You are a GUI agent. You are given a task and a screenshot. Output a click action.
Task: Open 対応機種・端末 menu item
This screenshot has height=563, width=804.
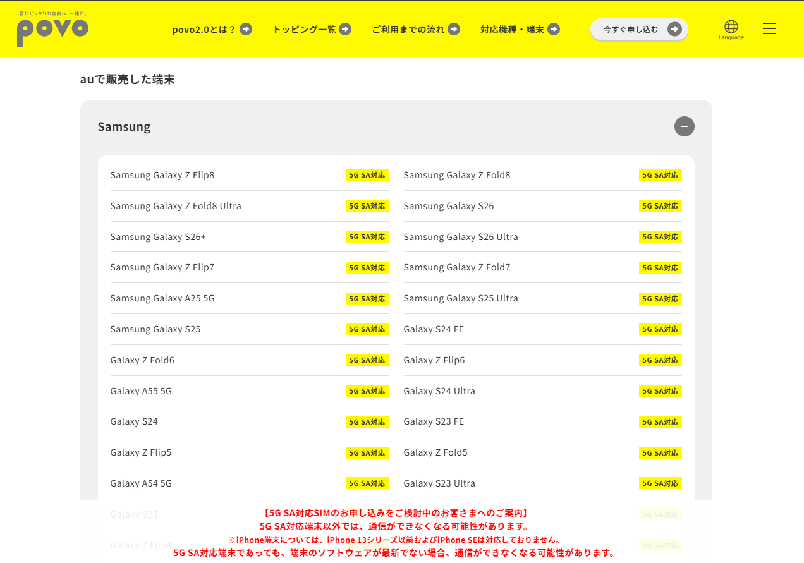point(520,29)
